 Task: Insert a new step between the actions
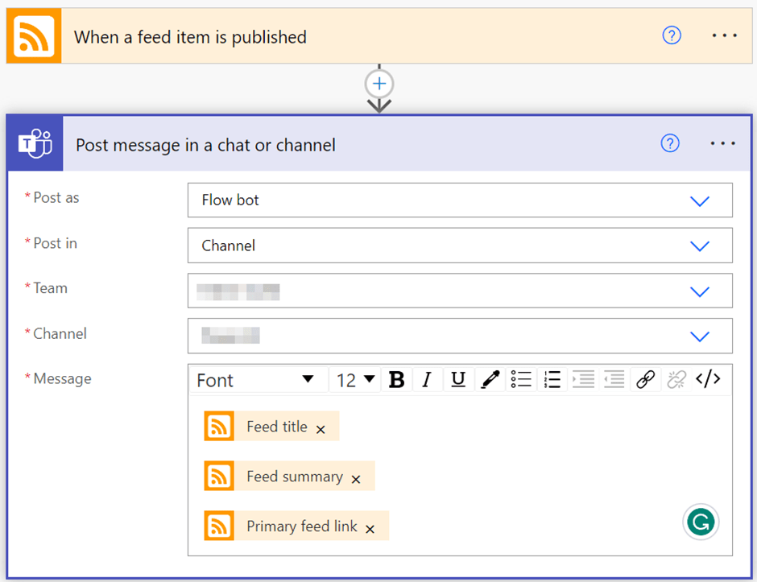[x=378, y=83]
